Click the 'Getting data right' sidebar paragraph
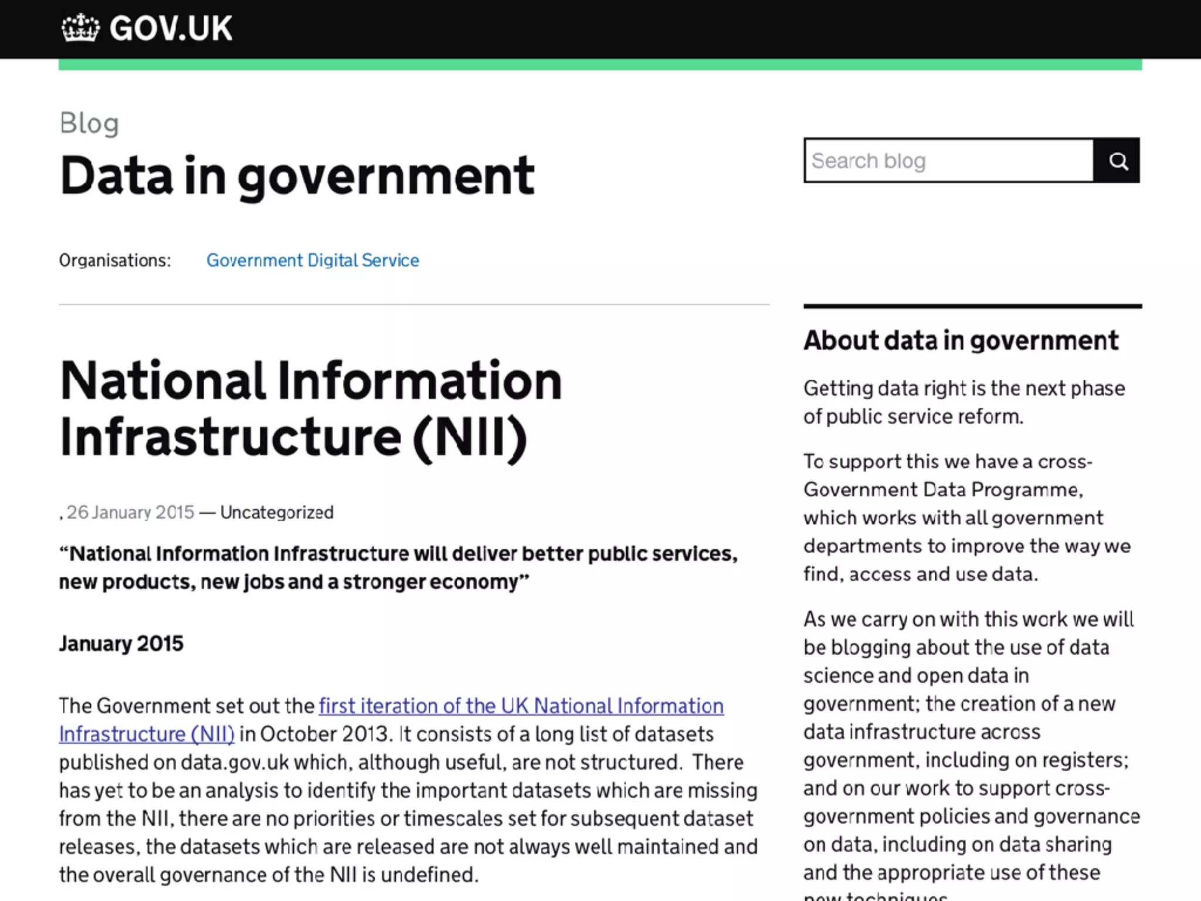1201x901 pixels. tap(963, 402)
